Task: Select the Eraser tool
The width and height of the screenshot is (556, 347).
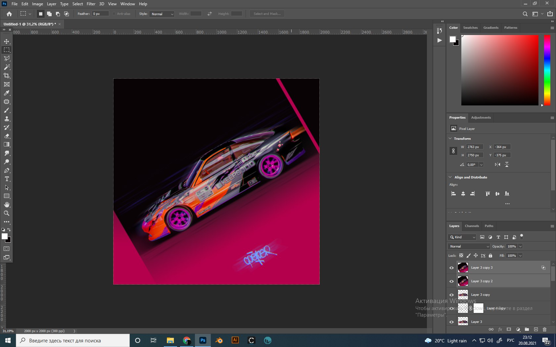Action: [x=7, y=136]
